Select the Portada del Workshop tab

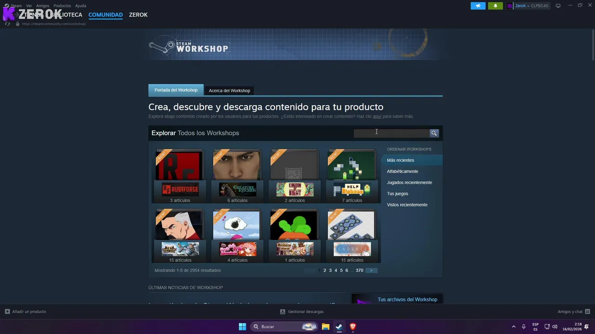(176, 90)
